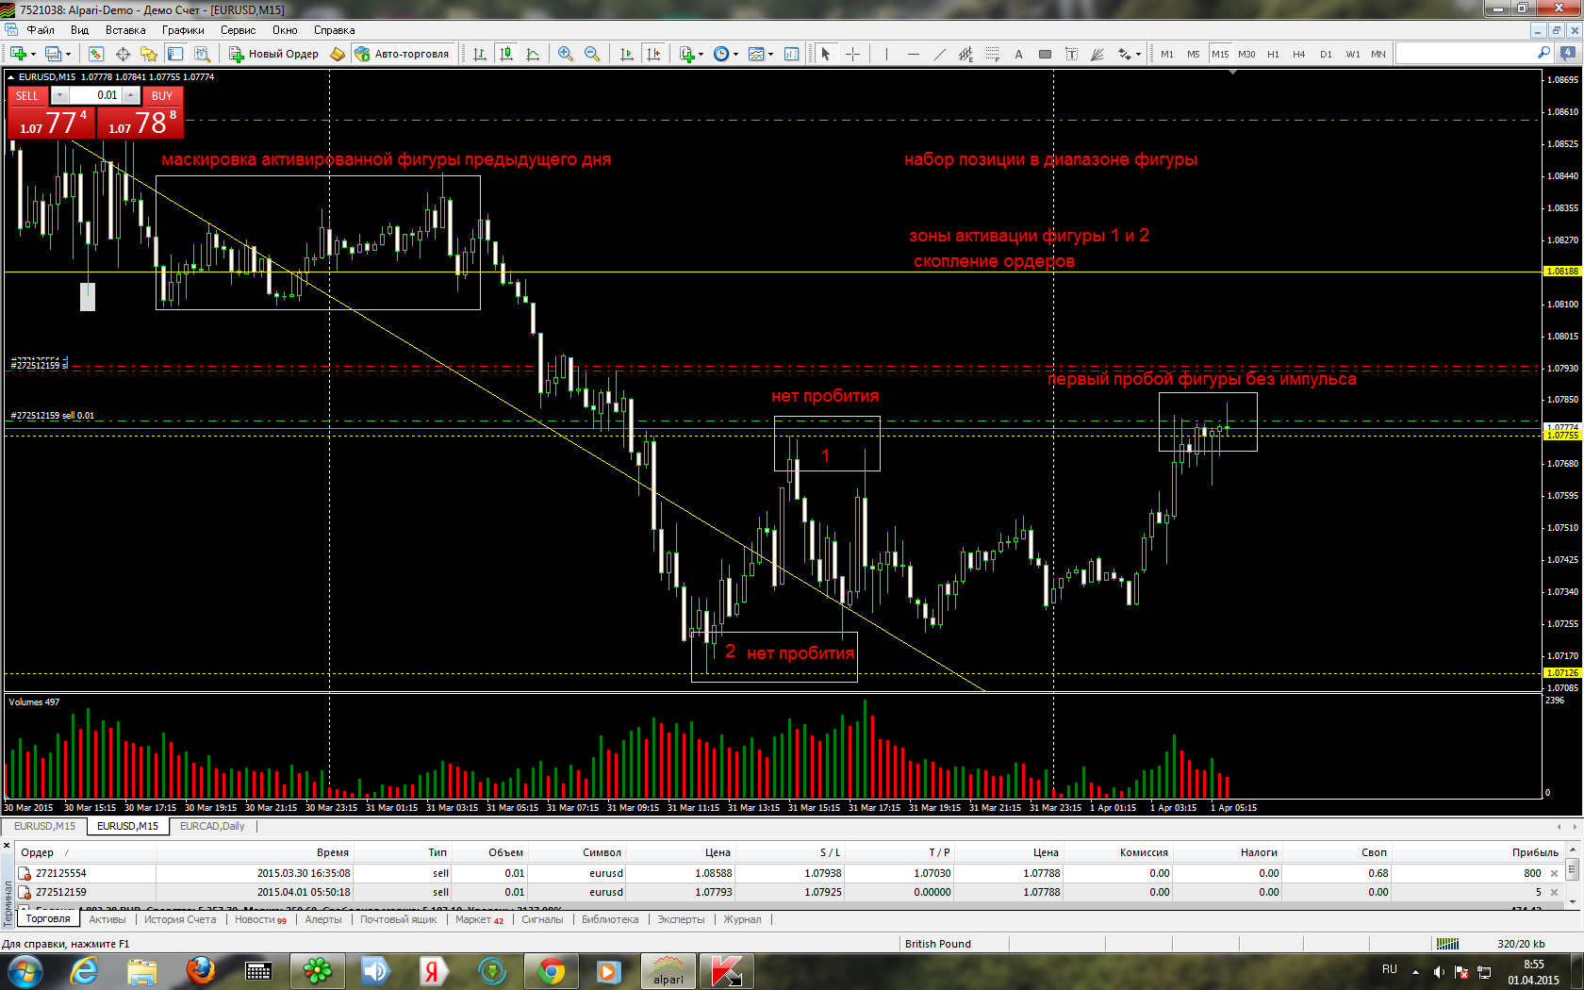
Task: Switch chart to bar chart type
Action: pos(480,54)
